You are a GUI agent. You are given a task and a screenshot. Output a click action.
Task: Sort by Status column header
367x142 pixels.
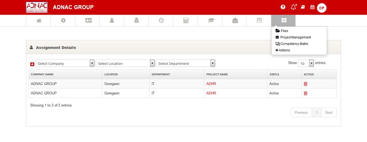click(284, 74)
